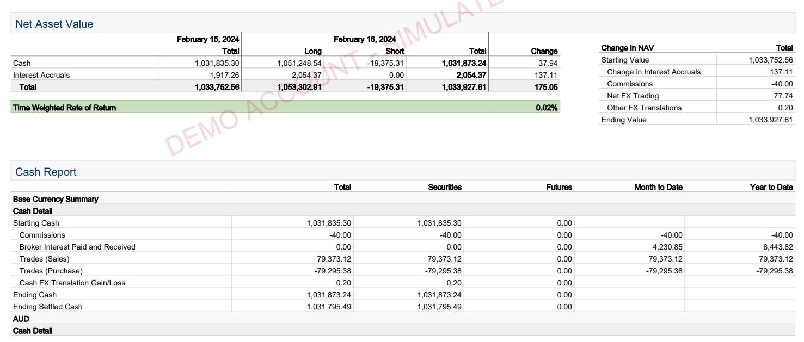This screenshot has width=804, height=342.
Task: Click the Base Currency Summary heading
Action: (x=56, y=199)
